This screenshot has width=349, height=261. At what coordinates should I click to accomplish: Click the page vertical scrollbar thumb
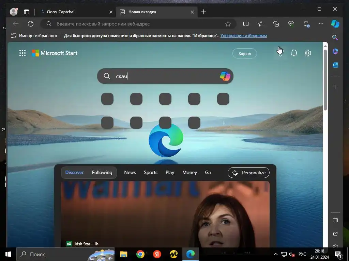(x=325, y=80)
